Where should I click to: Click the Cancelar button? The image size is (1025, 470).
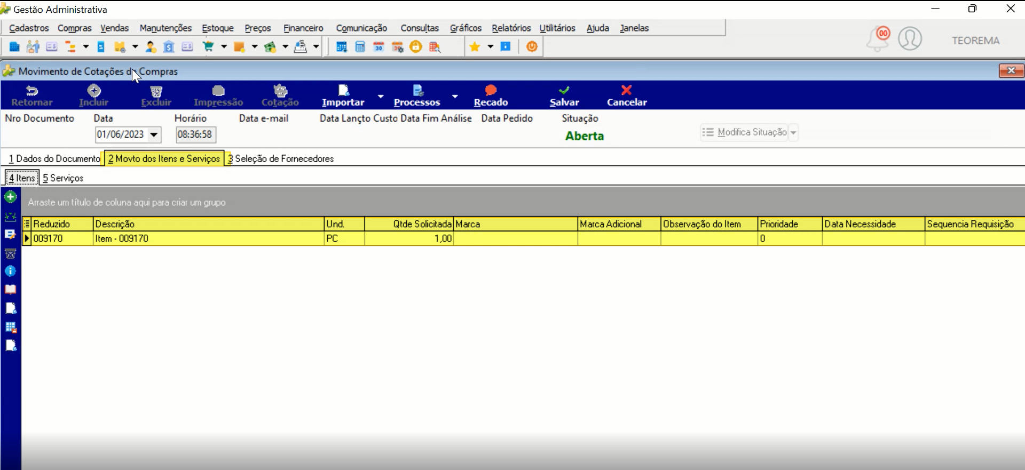point(627,96)
